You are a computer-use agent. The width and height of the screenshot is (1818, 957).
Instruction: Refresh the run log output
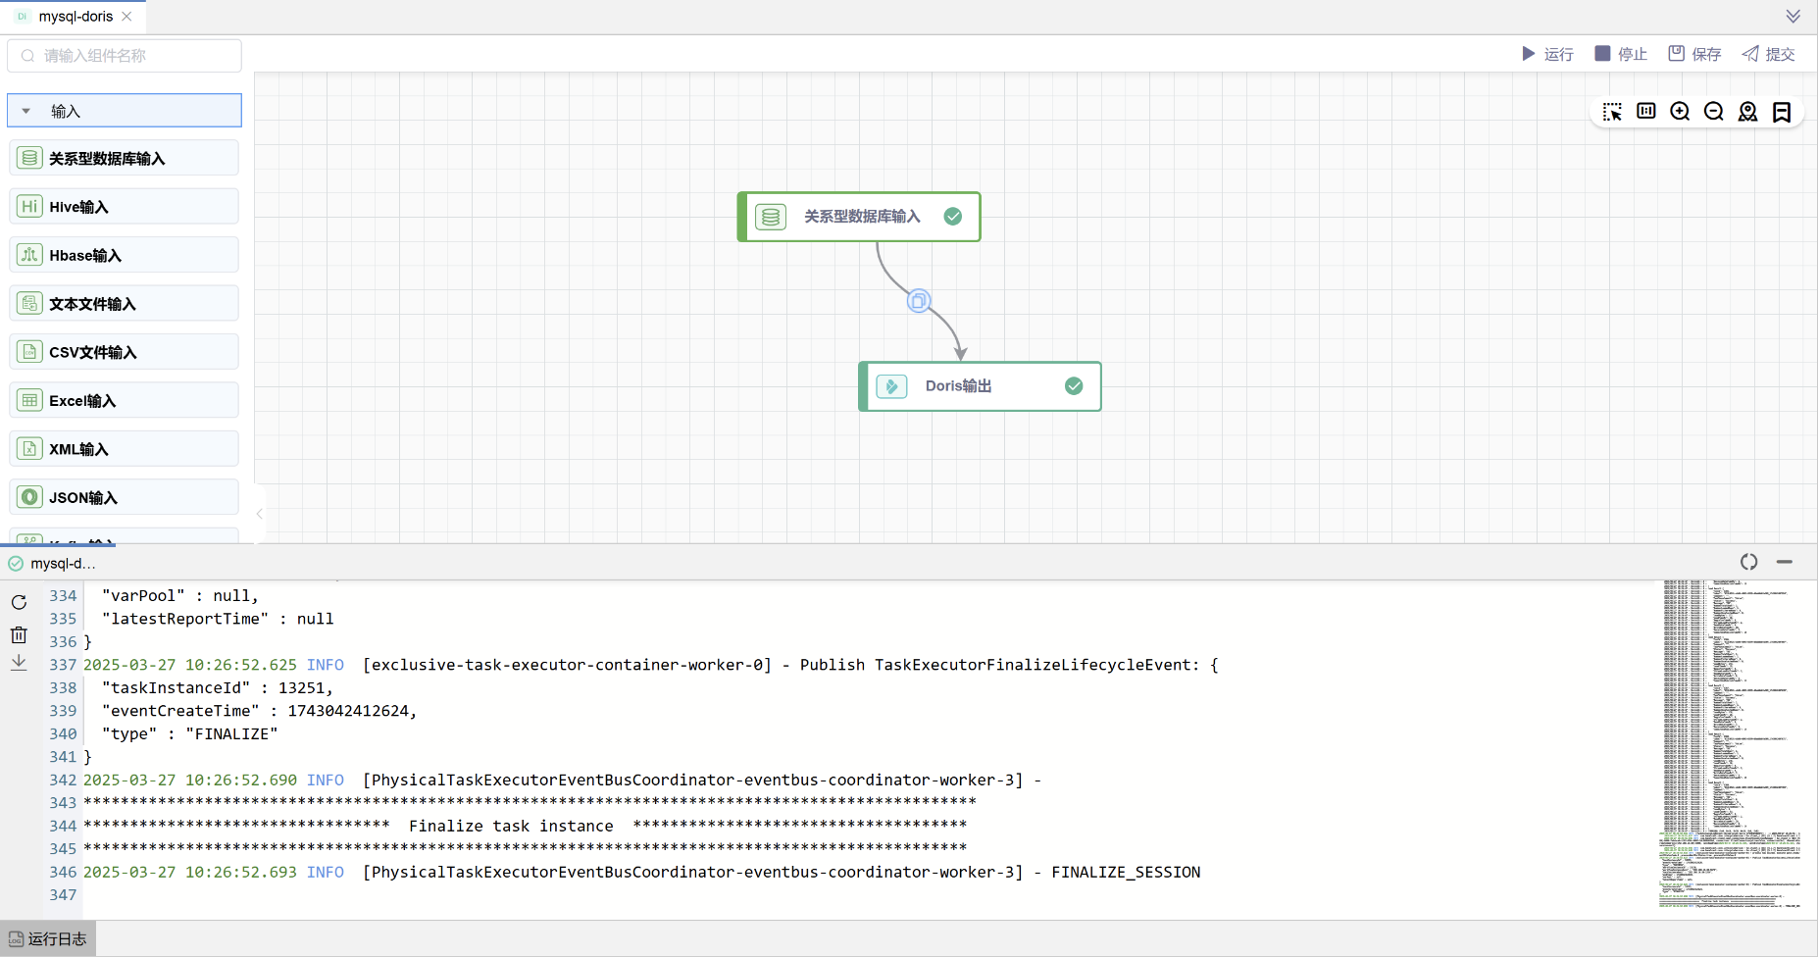coord(19,602)
